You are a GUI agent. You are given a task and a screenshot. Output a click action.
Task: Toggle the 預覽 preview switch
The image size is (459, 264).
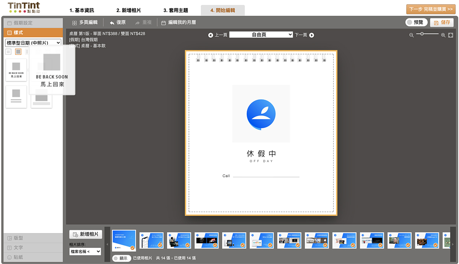[416, 23]
